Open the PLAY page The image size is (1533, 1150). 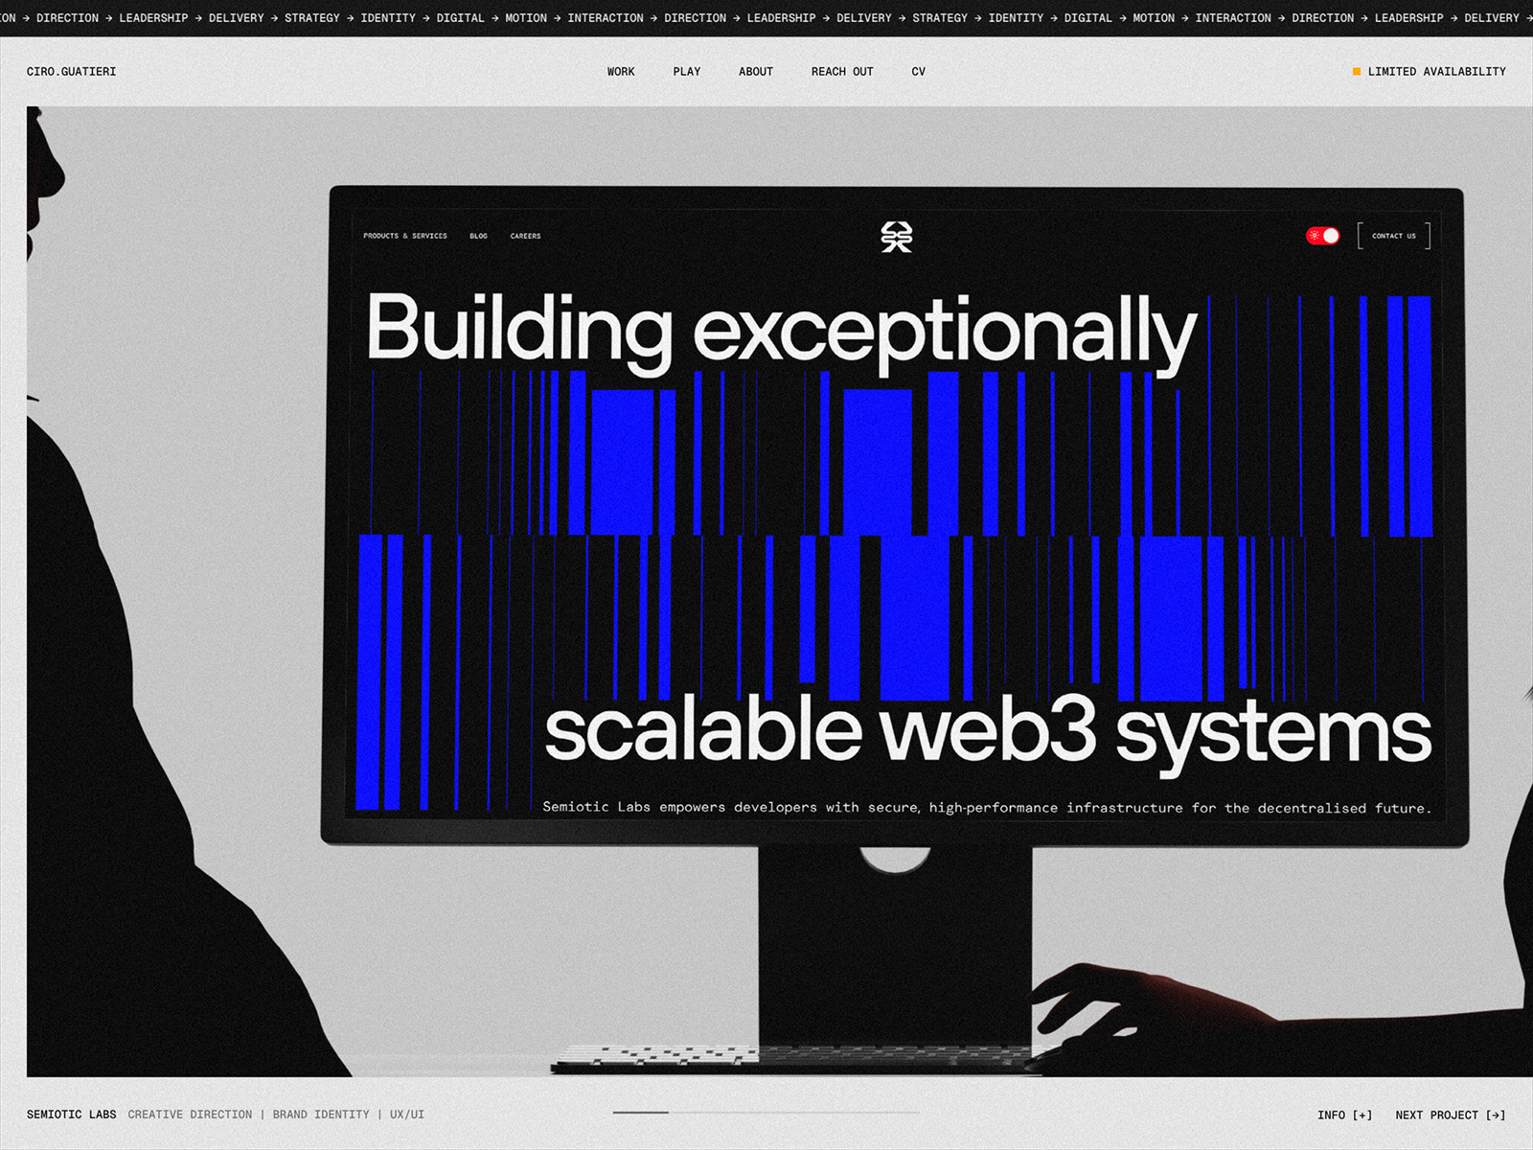point(686,72)
